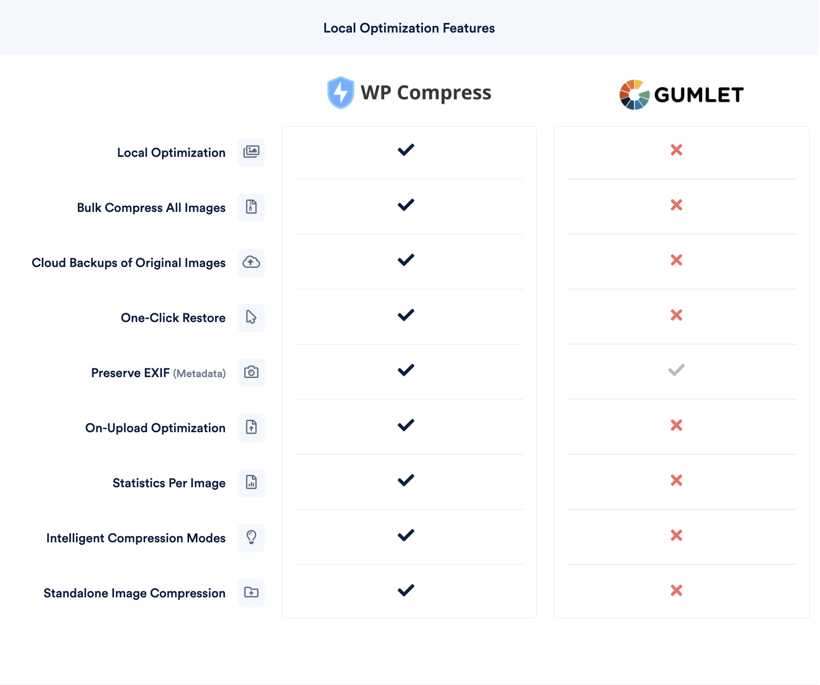Click the Statistics Per Image chart icon
The width and height of the screenshot is (820, 685).
tap(251, 482)
